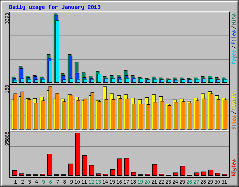
Task: Click day label 15 on x-axis
Action: (112, 182)
